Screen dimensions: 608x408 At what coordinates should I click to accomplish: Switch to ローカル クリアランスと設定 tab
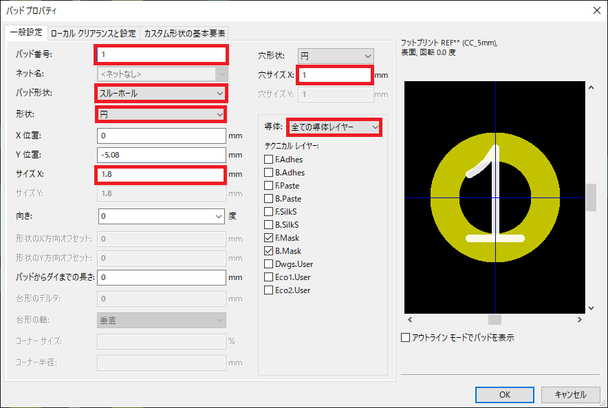point(93,33)
